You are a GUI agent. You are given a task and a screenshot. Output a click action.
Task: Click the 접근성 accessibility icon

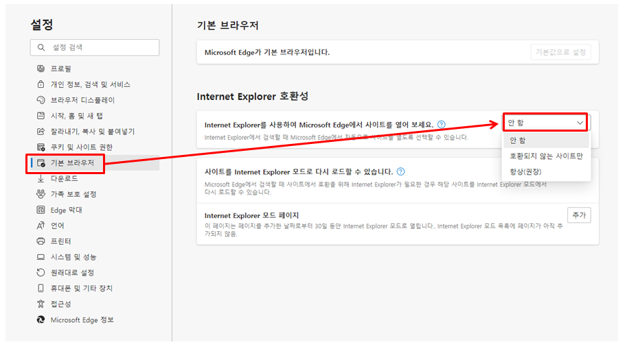click(41, 304)
